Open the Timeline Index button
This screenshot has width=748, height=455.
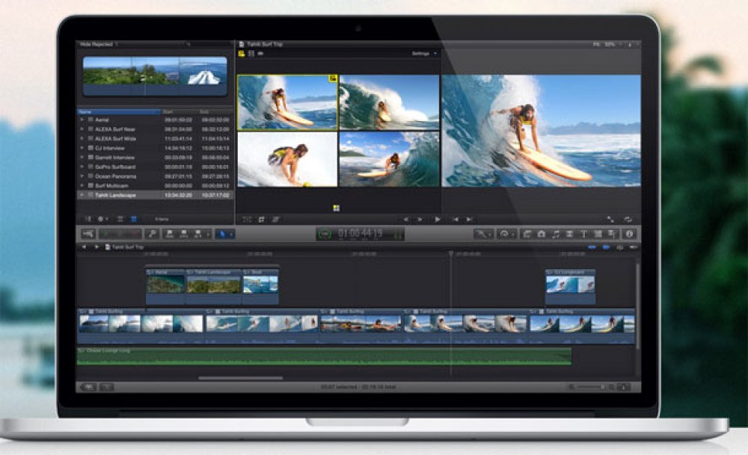(x=88, y=387)
